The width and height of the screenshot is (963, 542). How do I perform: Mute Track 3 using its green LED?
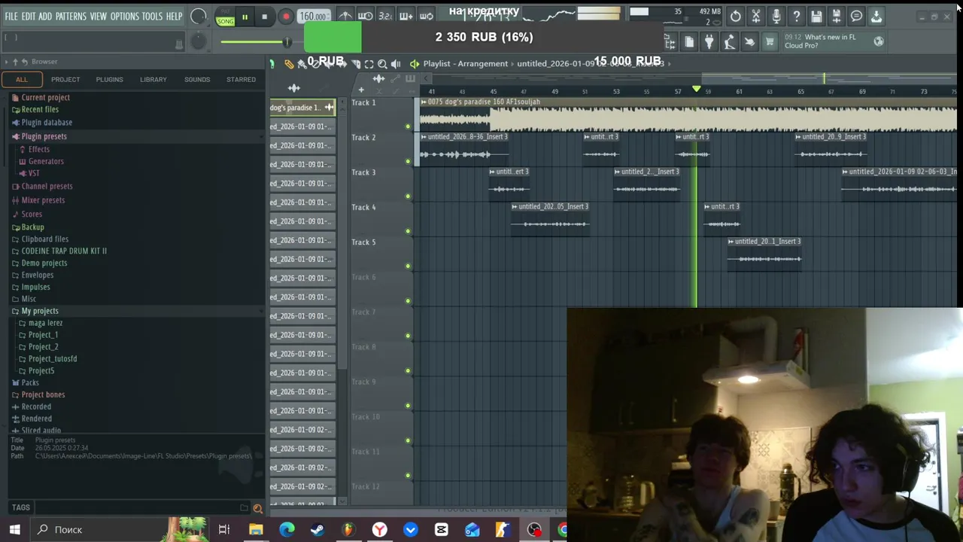click(x=408, y=196)
